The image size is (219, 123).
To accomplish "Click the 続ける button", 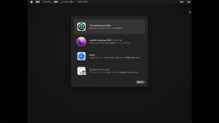I will point(140,82).
